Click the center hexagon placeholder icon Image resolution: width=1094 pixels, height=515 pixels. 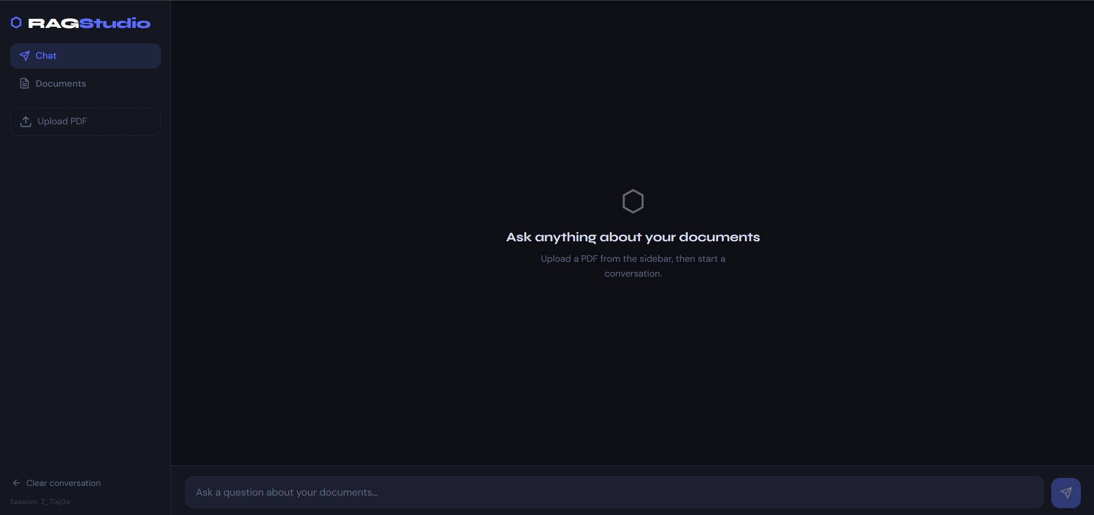[633, 201]
